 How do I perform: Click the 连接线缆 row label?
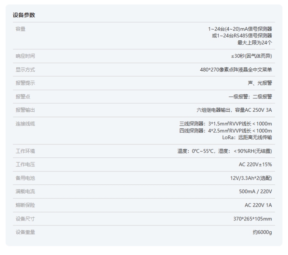pos(25,124)
